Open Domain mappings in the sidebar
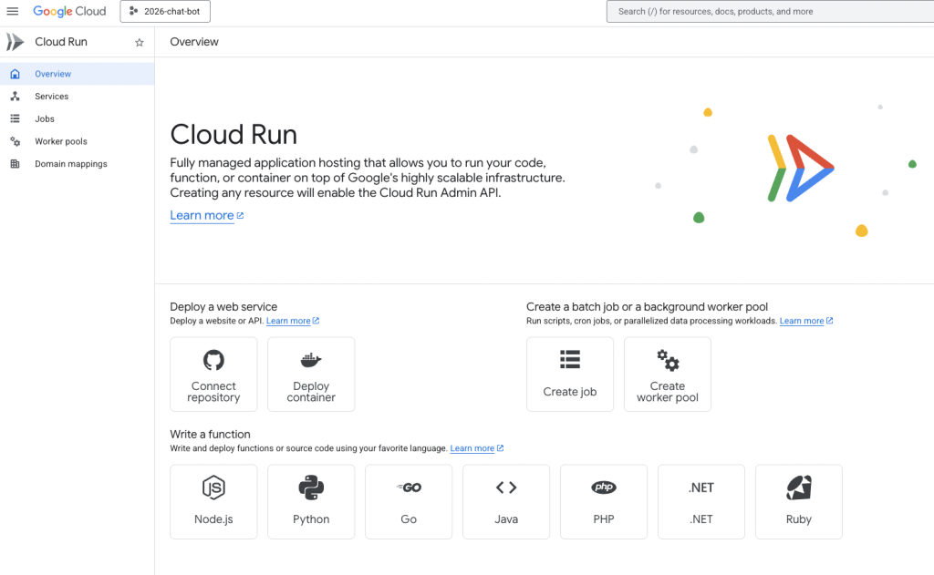 [x=77, y=164]
